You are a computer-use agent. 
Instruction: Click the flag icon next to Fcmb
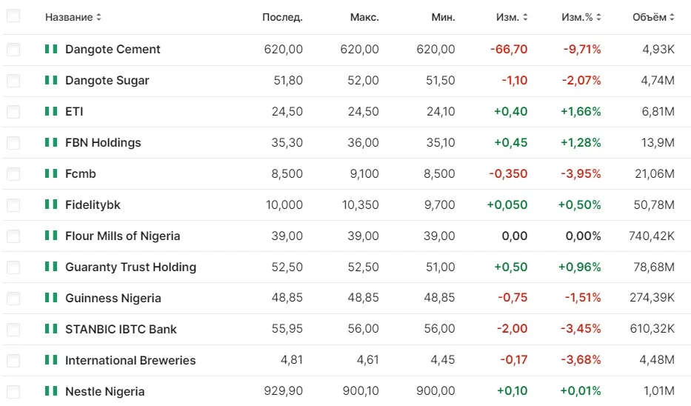pos(51,174)
